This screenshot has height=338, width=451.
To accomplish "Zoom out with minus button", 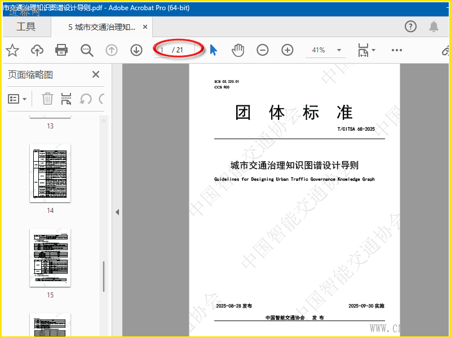I will click(262, 50).
